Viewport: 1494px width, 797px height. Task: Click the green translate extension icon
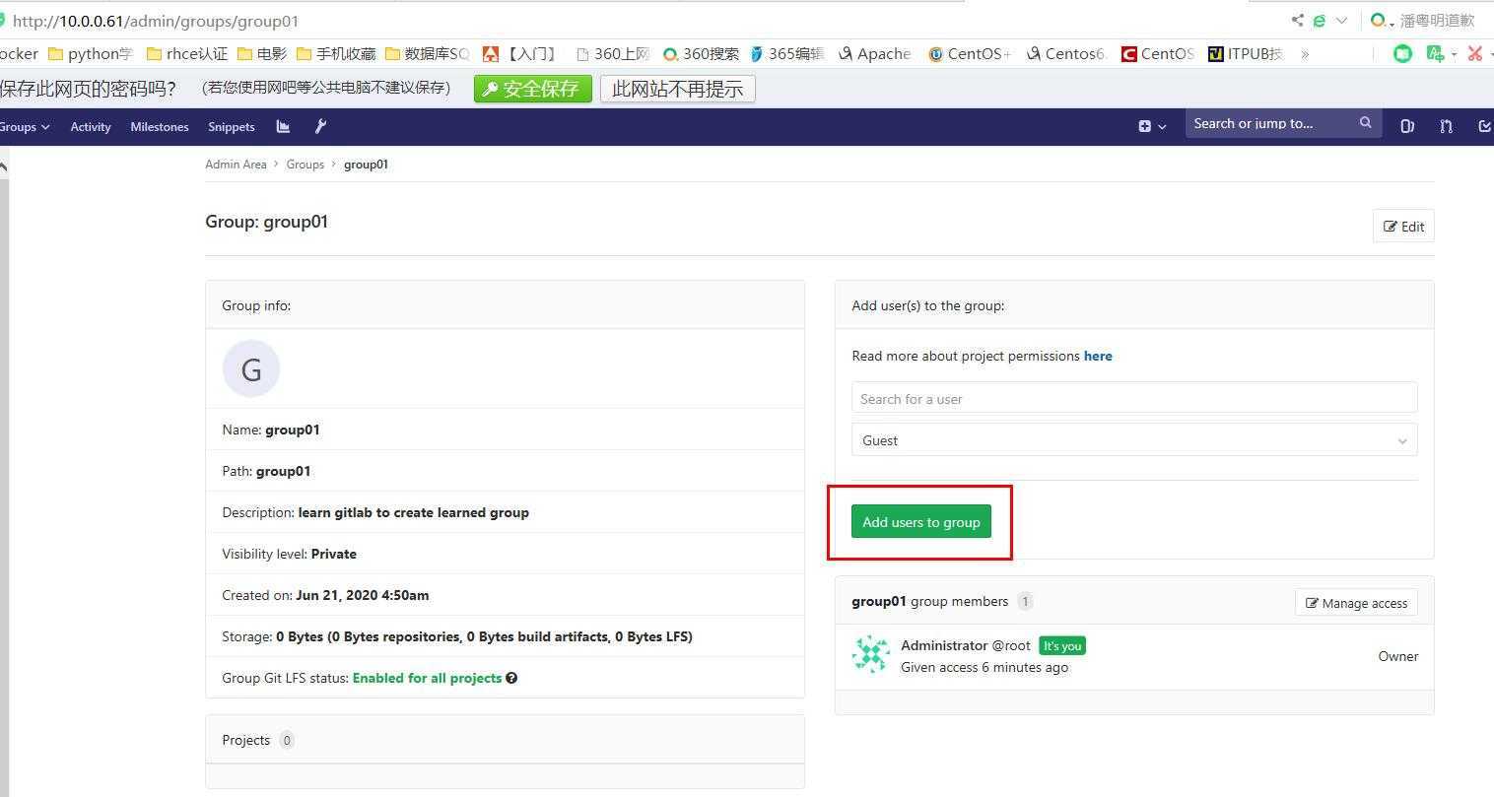[1435, 54]
